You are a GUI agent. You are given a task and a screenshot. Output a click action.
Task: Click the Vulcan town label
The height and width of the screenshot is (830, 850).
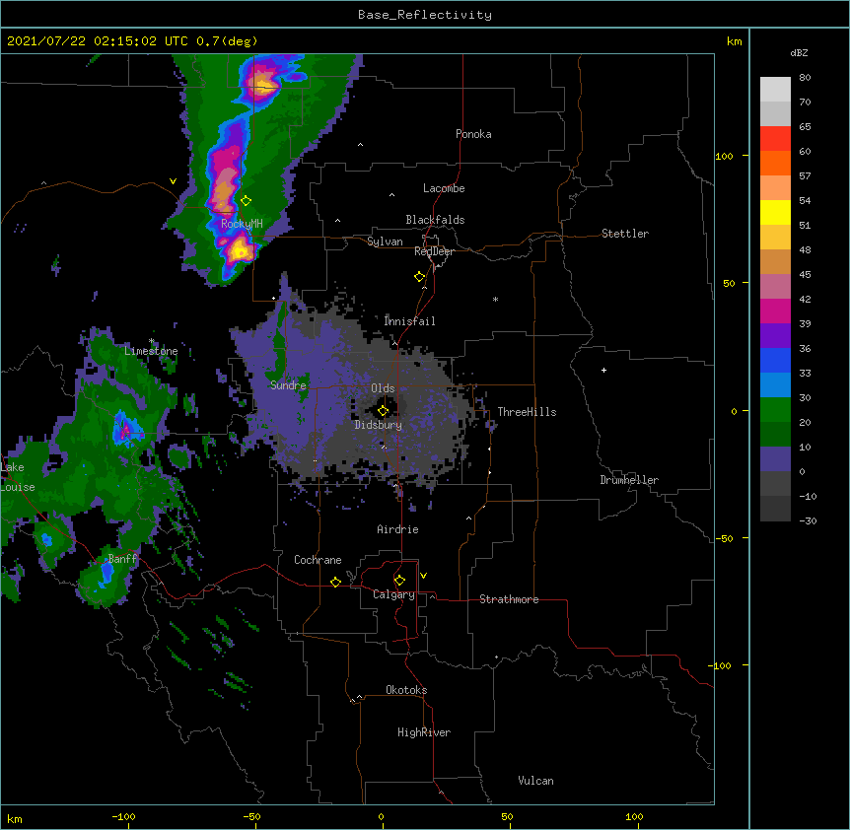535,781
